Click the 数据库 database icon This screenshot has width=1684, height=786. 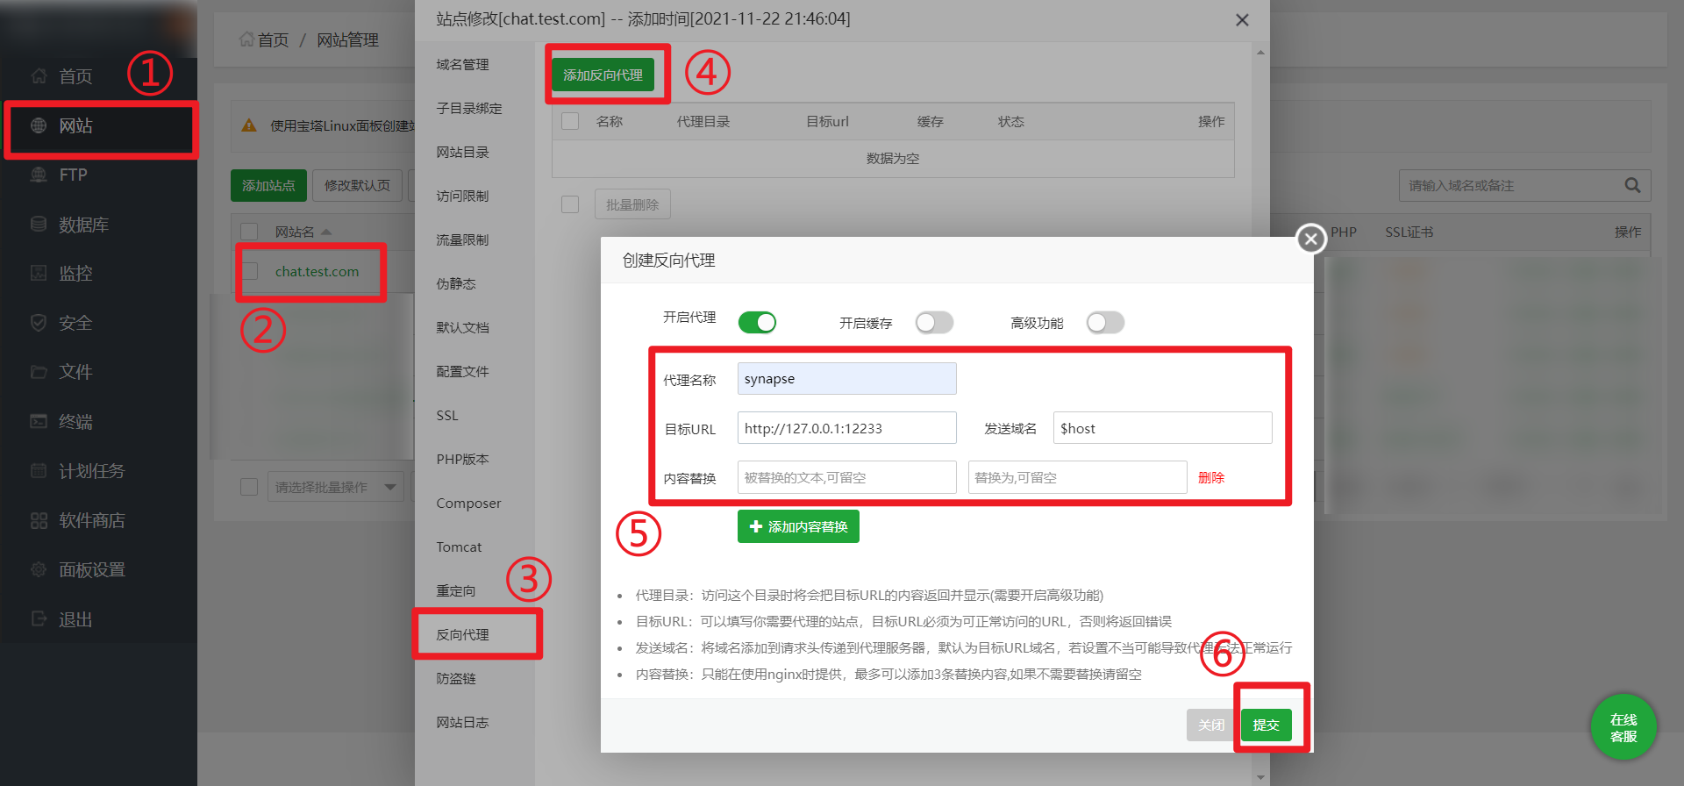pyautogui.click(x=39, y=224)
